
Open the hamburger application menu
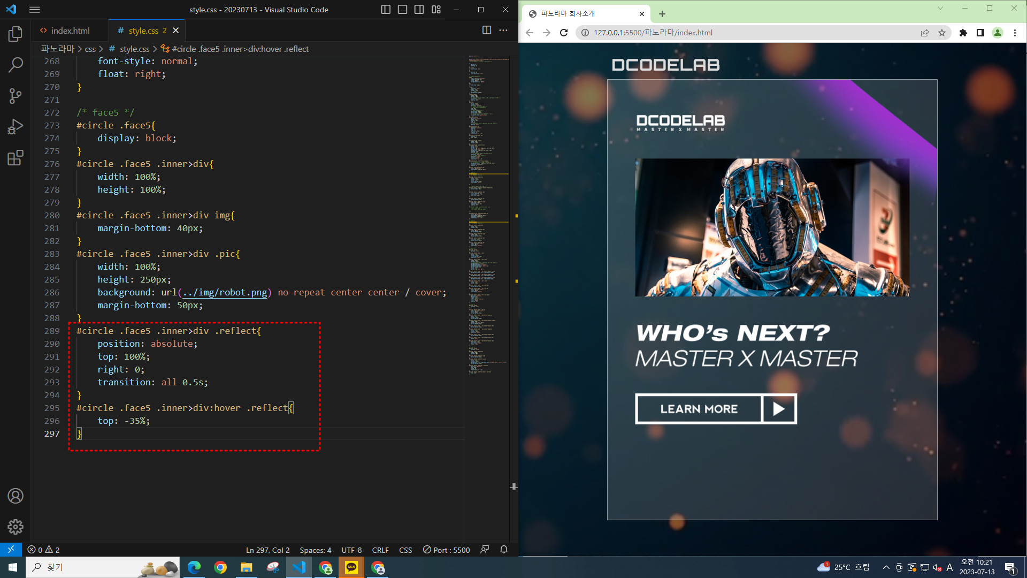35,10
